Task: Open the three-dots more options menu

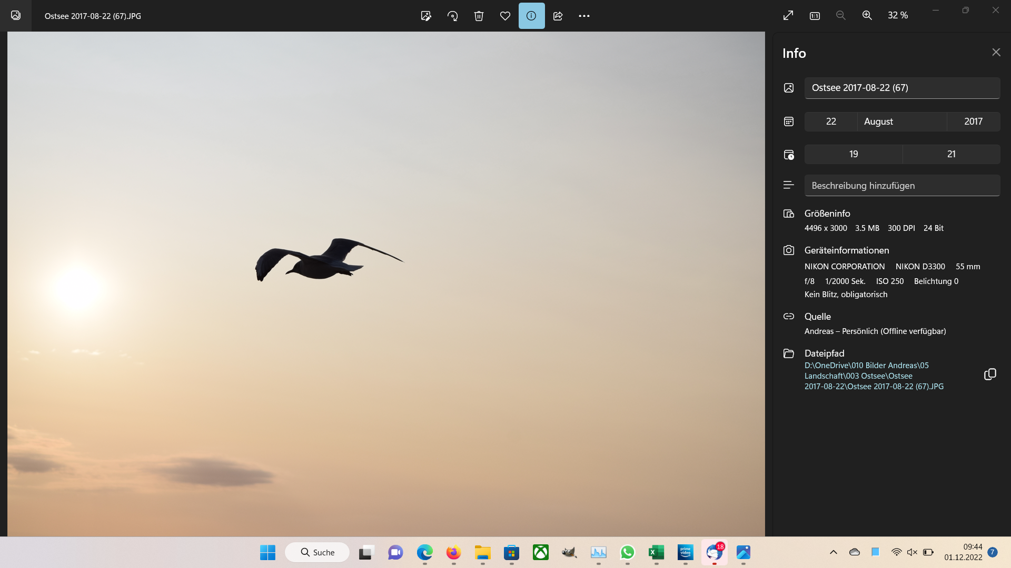Action: click(584, 16)
